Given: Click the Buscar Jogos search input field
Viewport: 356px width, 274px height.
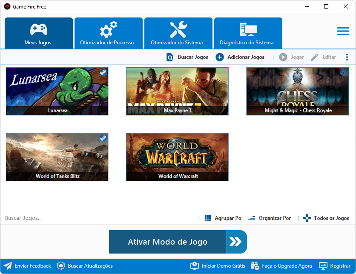Looking at the screenshot, I should tap(98, 218).
